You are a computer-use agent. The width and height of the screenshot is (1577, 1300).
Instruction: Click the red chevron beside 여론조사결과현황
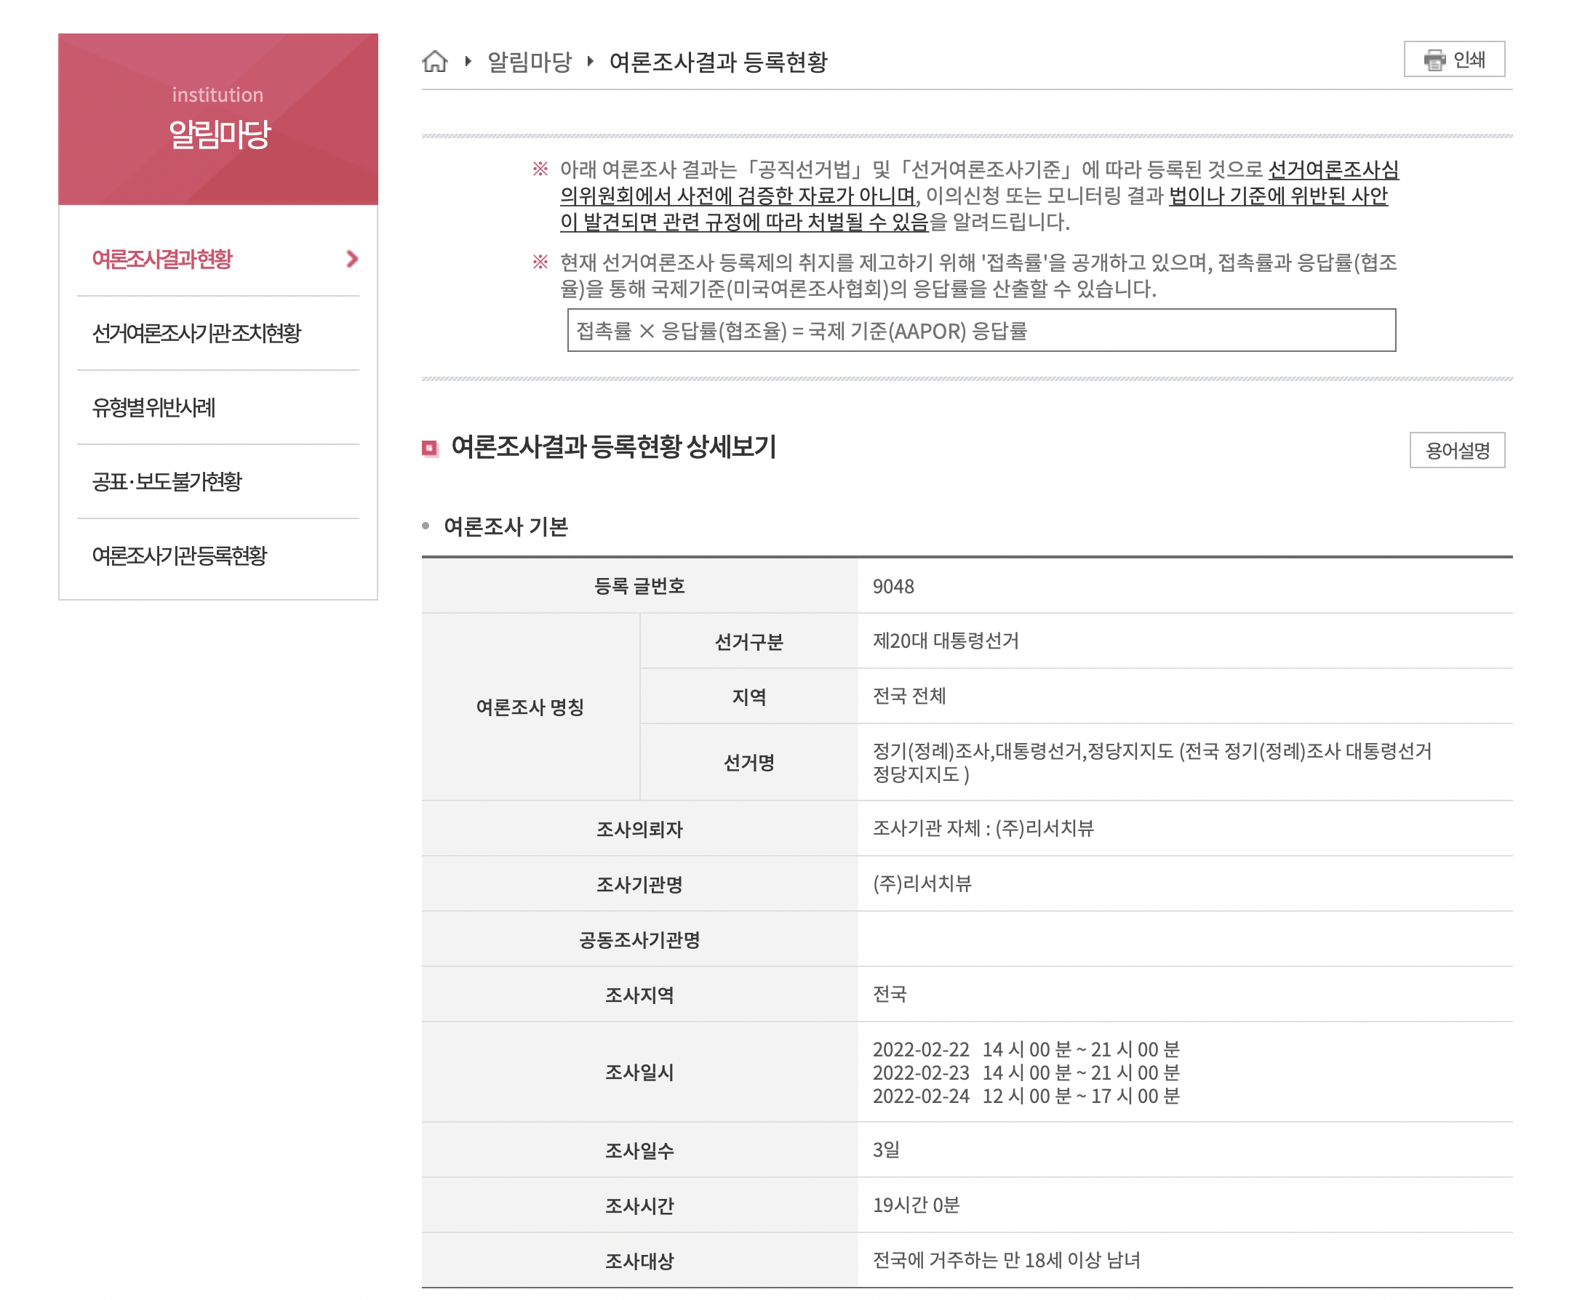tap(352, 259)
